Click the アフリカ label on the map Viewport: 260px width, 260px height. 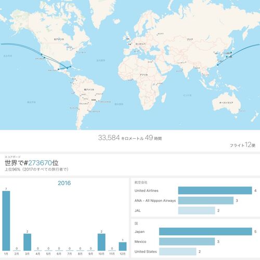pos(144,75)
